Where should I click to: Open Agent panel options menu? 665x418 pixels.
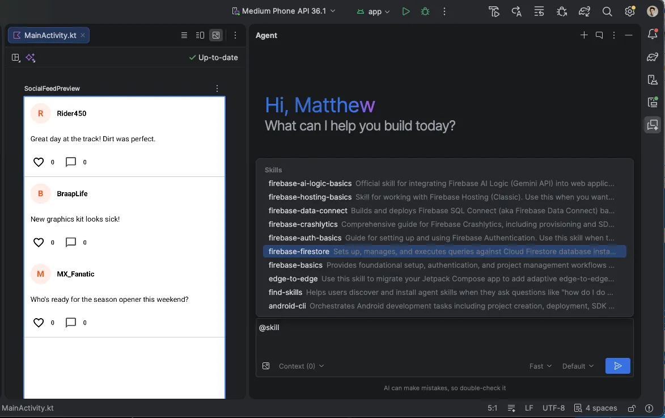coord(613,35)
